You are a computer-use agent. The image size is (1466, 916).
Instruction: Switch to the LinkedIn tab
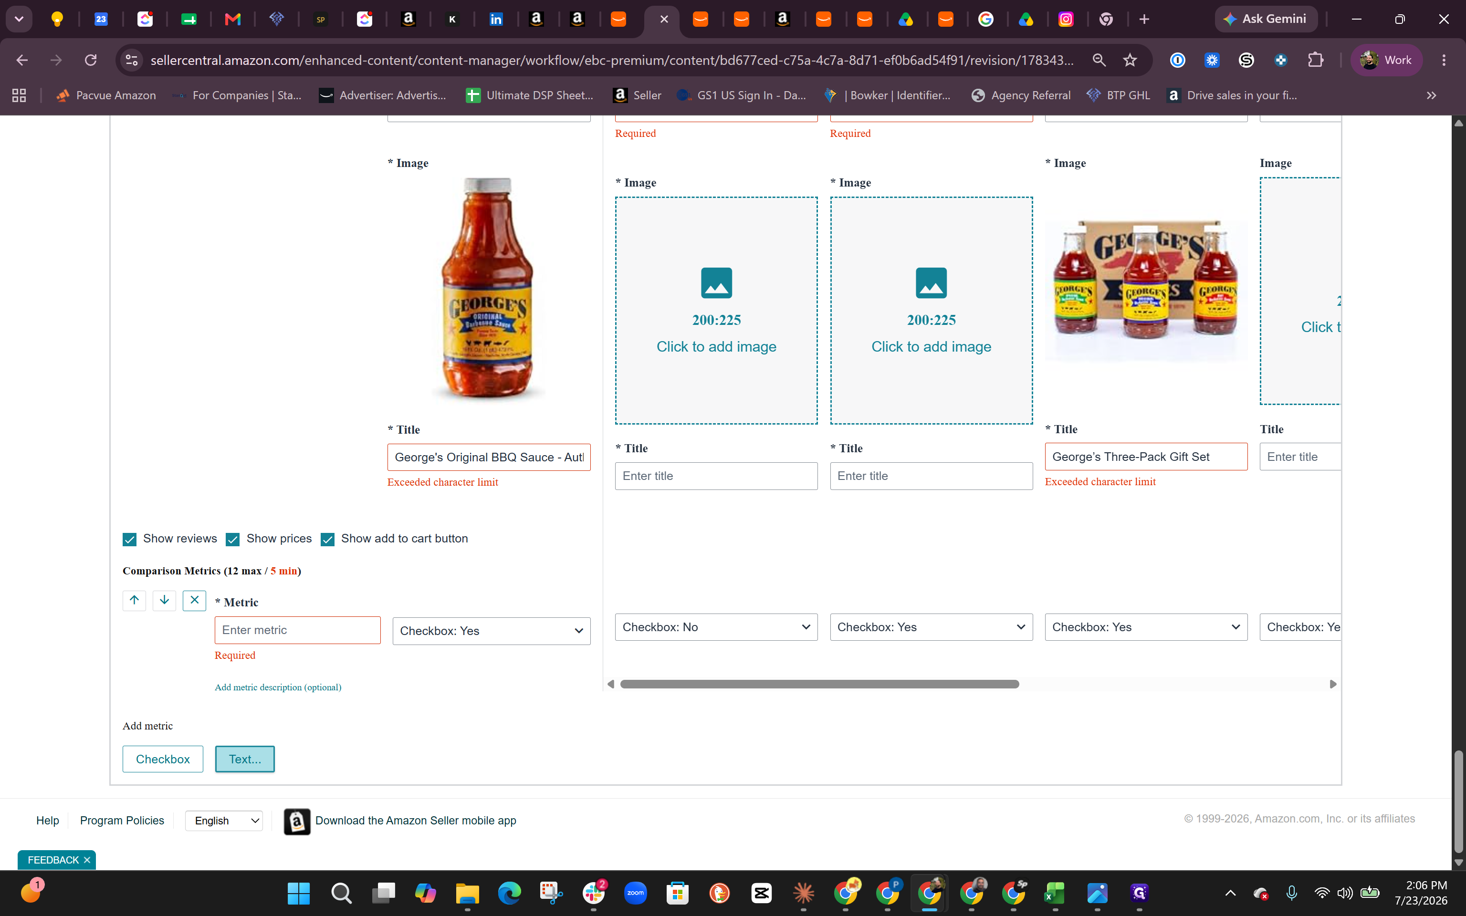click(496, 20)
